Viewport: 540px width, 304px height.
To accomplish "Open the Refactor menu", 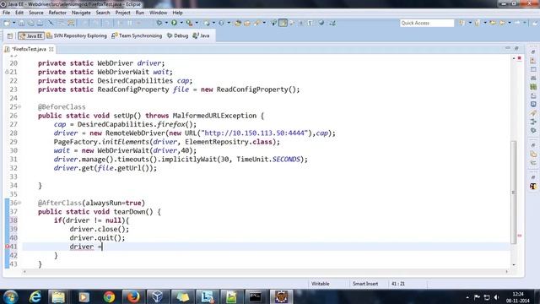I will (x=57, y=13).
